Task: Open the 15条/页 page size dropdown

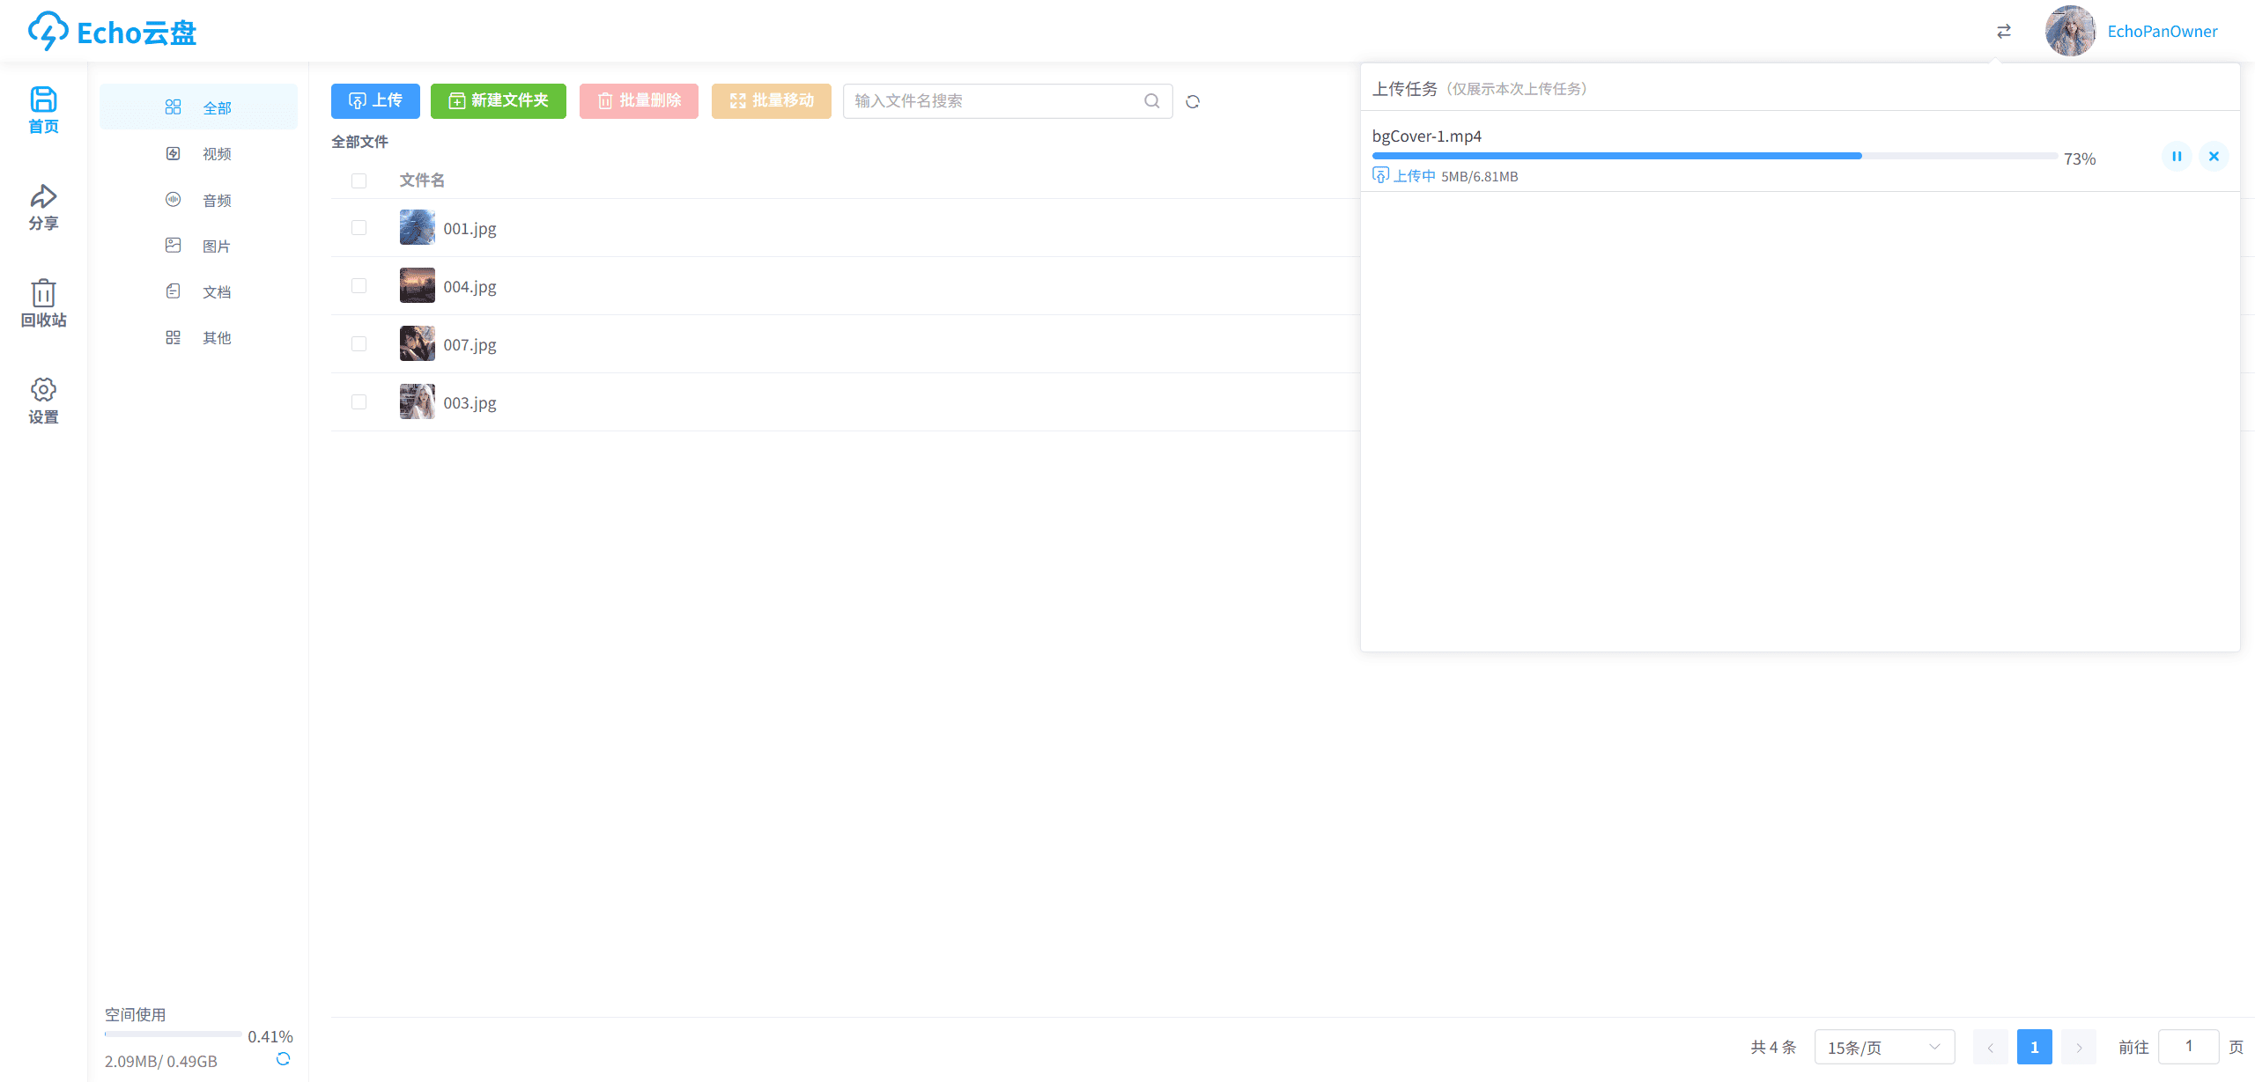Action: point(1883,1047)
